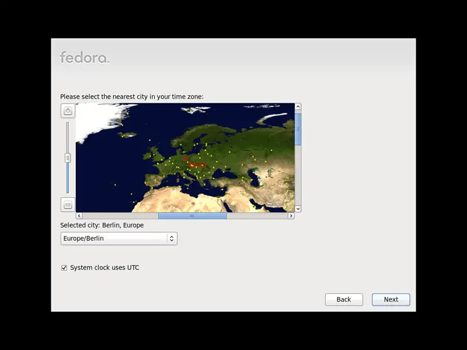Click the map's scroll up arrow

[298, 107]
